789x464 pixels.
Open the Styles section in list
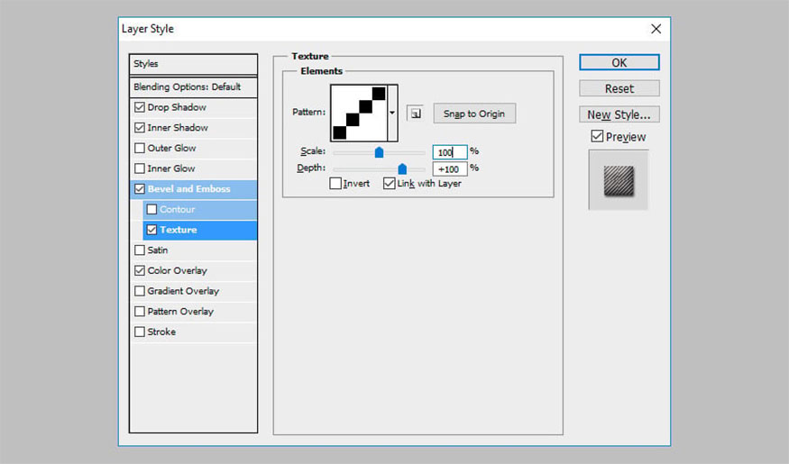pos(146,64)
